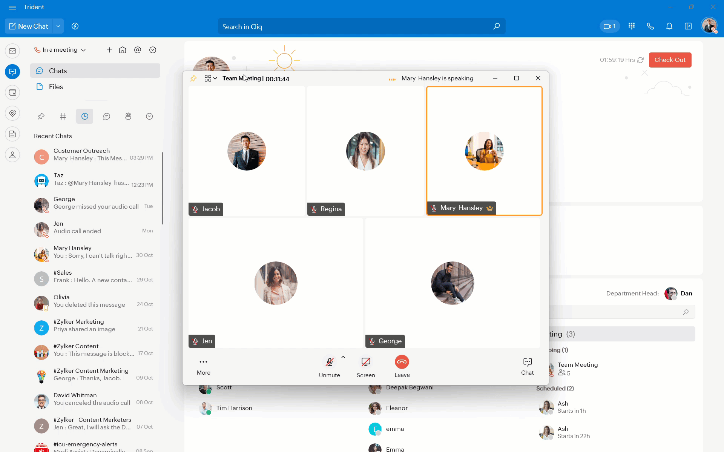Open More options in meeting controls
Viewport: 724px width, 452px height.
(x=203, y=362)
